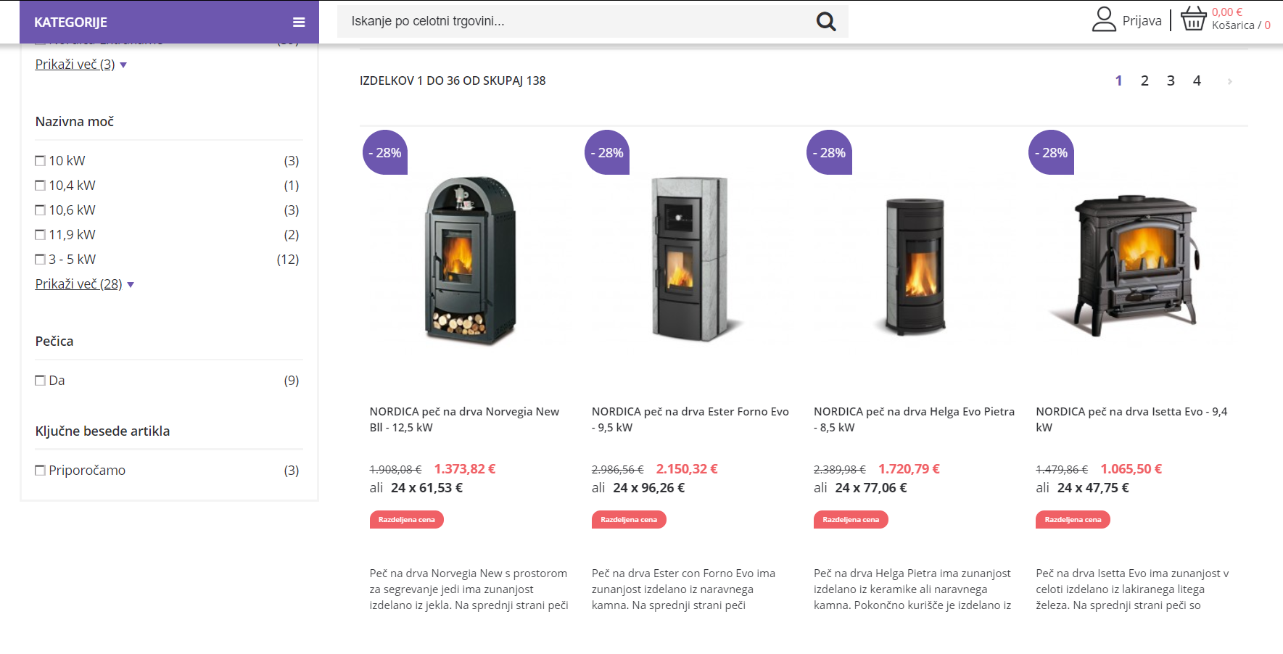Open NORDICA Norvegia New BII product title

(464, 419)
